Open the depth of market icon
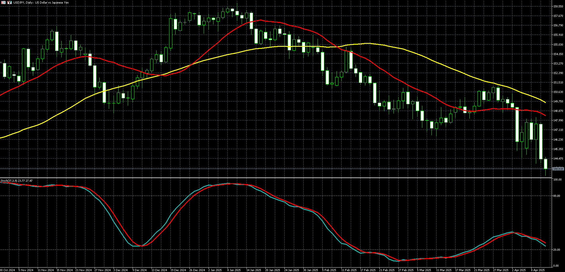This screenshot has width=565, height=272. coord(9,2)
